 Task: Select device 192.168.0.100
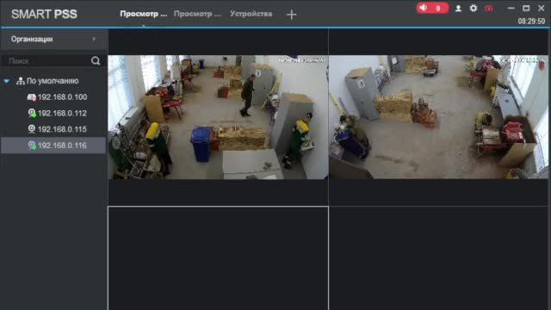pyautogui.click(x=62, y=97)
